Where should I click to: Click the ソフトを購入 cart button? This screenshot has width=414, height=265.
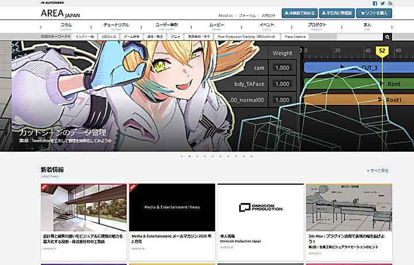pyautogui.click(x=374, y=13)
